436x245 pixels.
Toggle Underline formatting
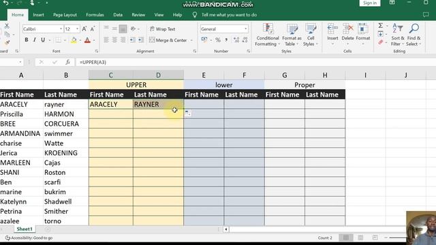43,40
